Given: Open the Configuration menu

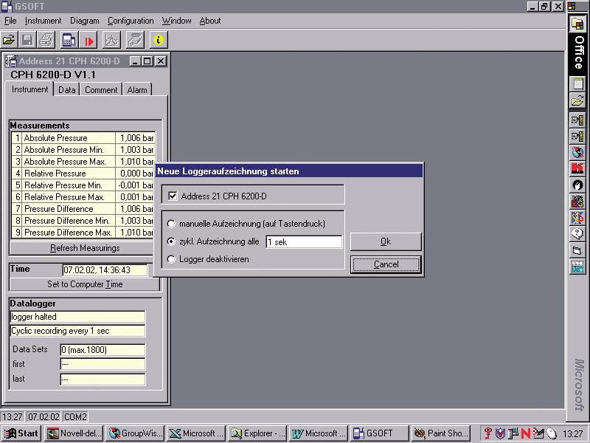Looking at the screenshot, I should tap(131, 21).
